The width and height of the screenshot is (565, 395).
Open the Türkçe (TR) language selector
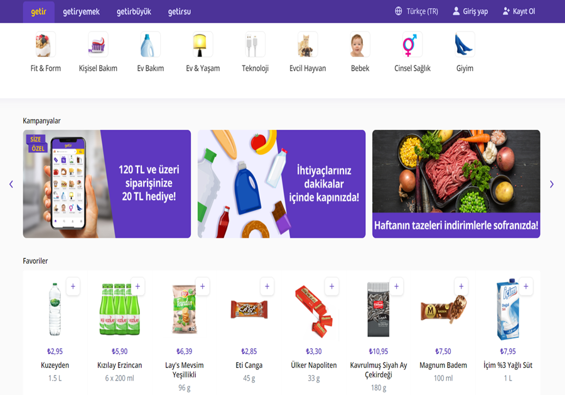click(x=417, y=11)
